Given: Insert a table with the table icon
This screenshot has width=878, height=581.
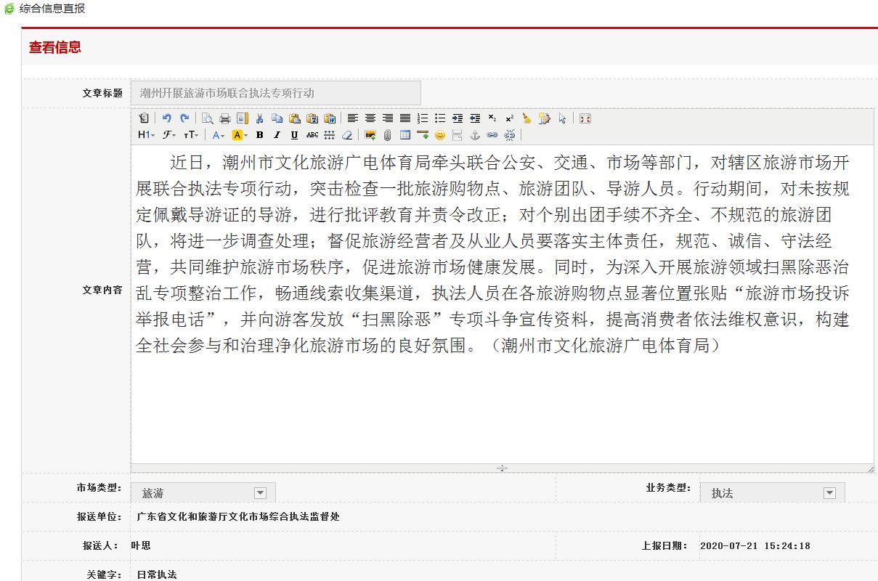Looking at the screenshot, I should tap(405, 135).
